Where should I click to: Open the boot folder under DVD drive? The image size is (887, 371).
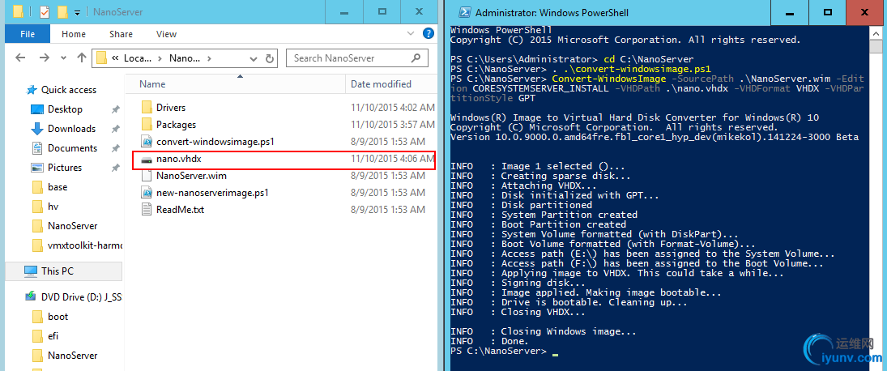pos(58,317)
